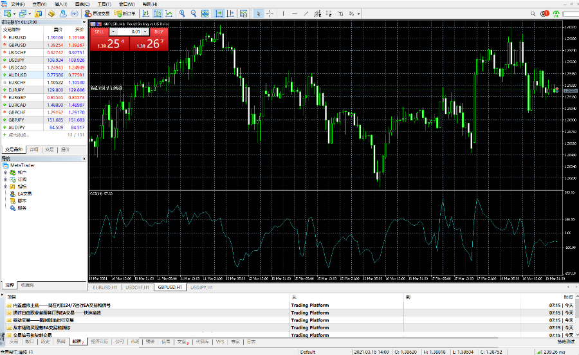Expand the indicators node in Navigator
The height and width of the screenshot is (355, 579).
pyautogui.click(x=5, y=187)
